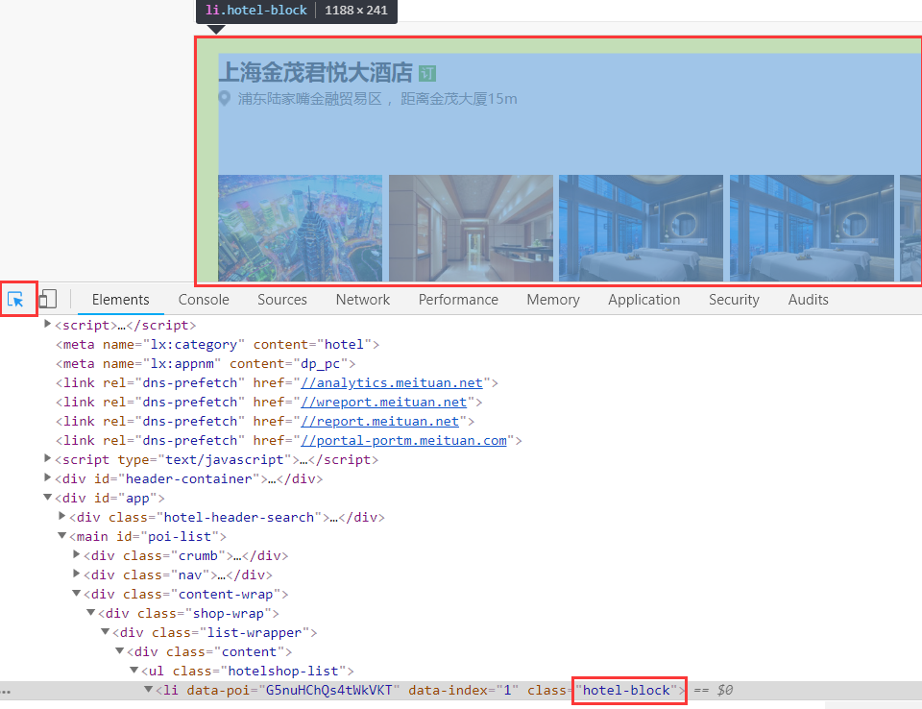Image resolution: width=922 pixels, height=709 pixels.
Task: Collapse the main poi-list node
Action: click(x=61, y=535)
